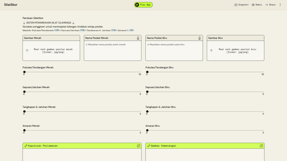
Task: Click the edit icon on Keputusan Perlawanan
Action: click(x=138, y=146)
